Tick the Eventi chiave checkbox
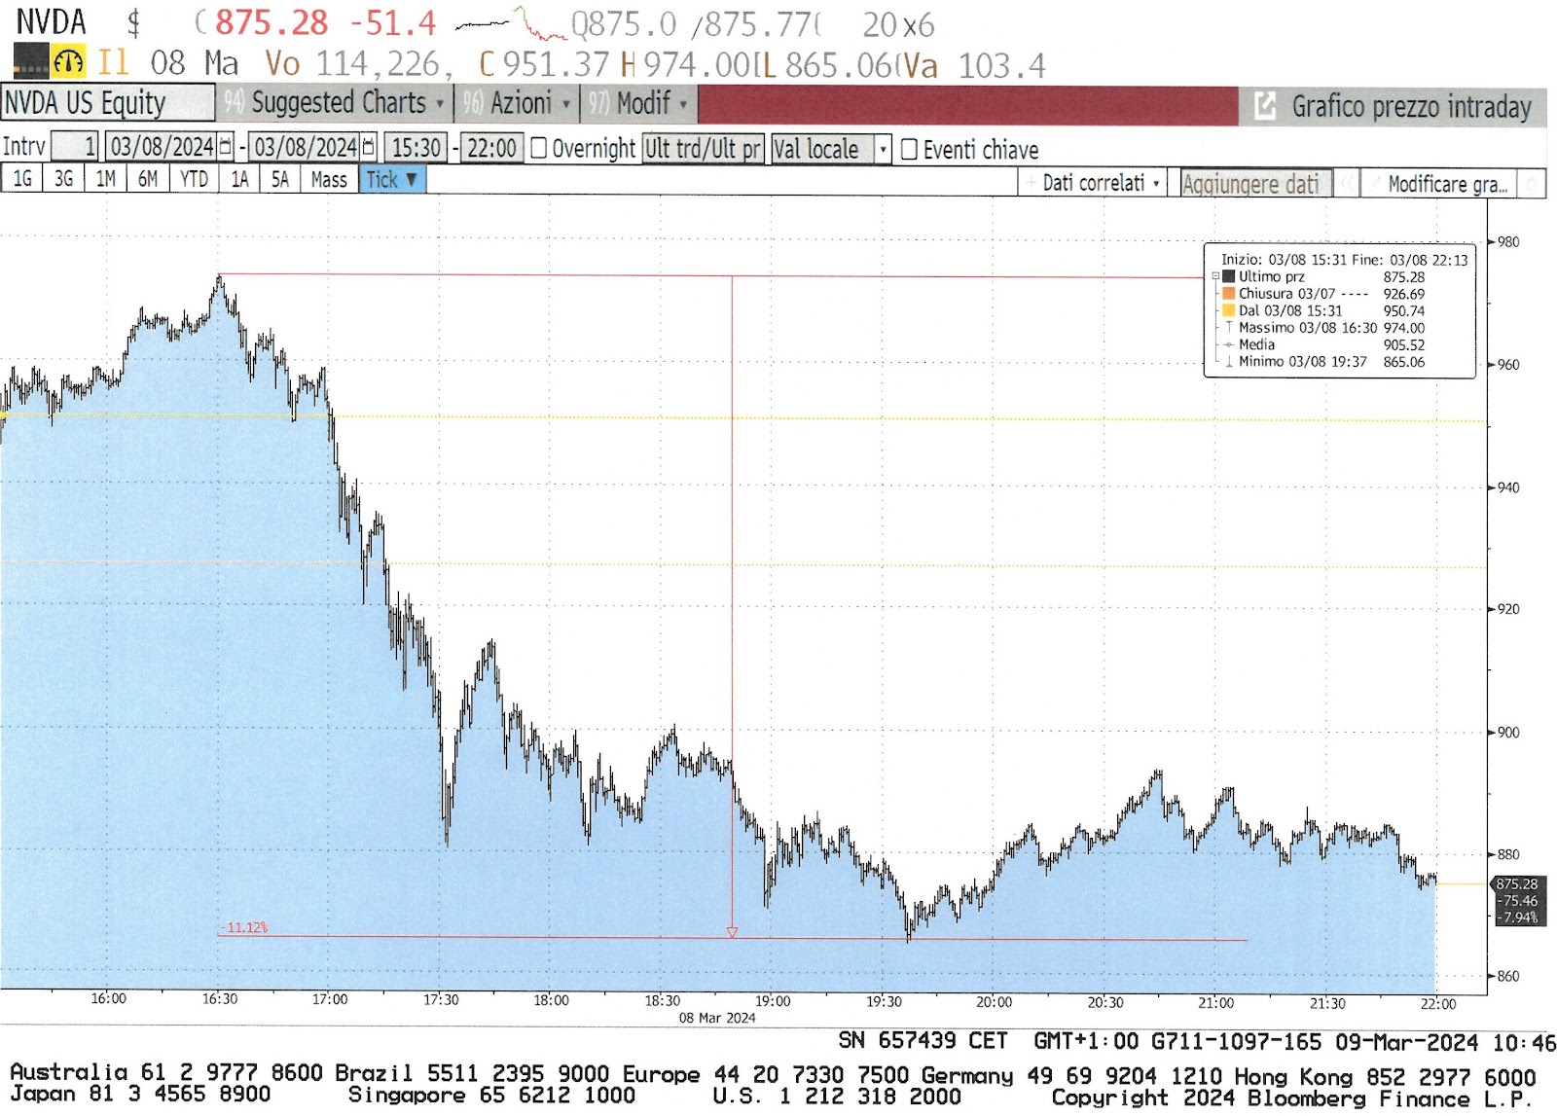1557x1116 pixels. tap(909, 149)
